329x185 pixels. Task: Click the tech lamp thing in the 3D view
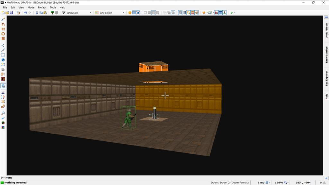[x=155, y=113]
